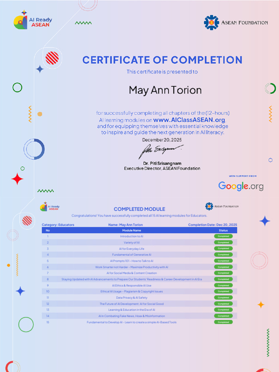Viewport: 279px width, 372px height.
Task: Click the small ASEAN Foundation logo beside Completed Module
Action: (x=222, y=206)
